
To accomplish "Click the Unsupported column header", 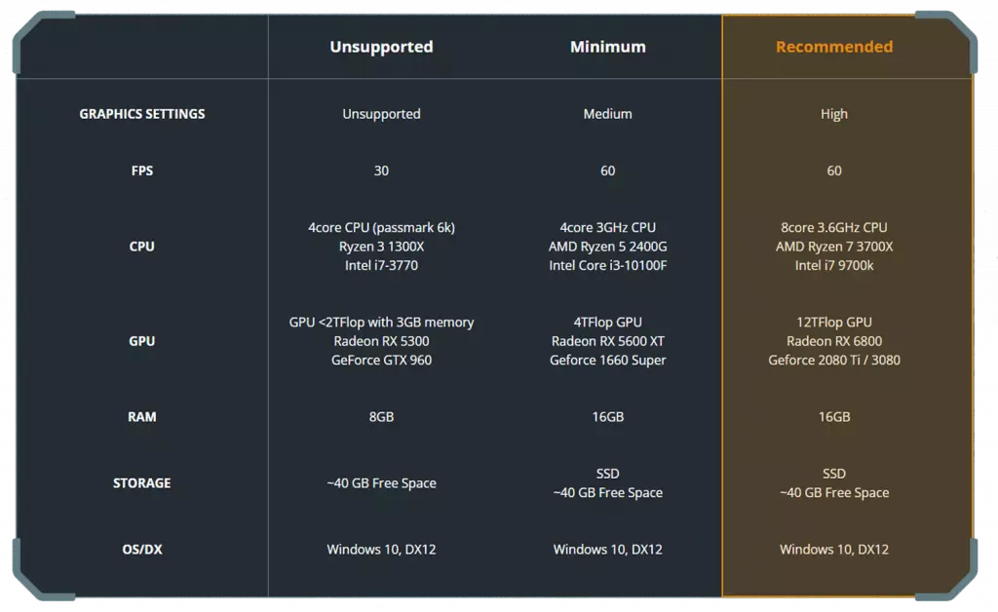I will coord(381,47).
